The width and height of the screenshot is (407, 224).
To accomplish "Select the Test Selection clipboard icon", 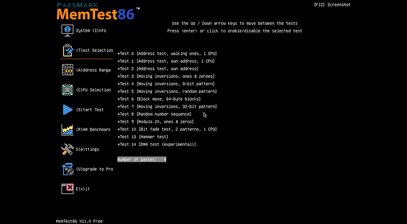I will click(x=67, y=50).
